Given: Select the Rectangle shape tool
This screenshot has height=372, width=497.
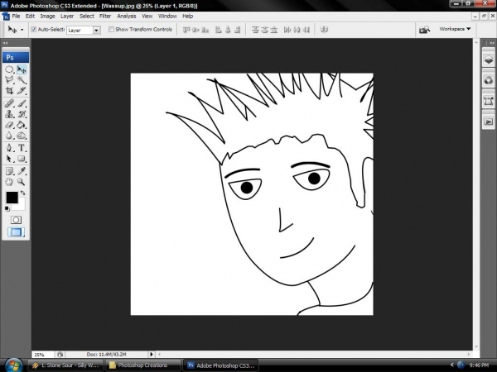Looking at the screenshot, I should [22, 159].
